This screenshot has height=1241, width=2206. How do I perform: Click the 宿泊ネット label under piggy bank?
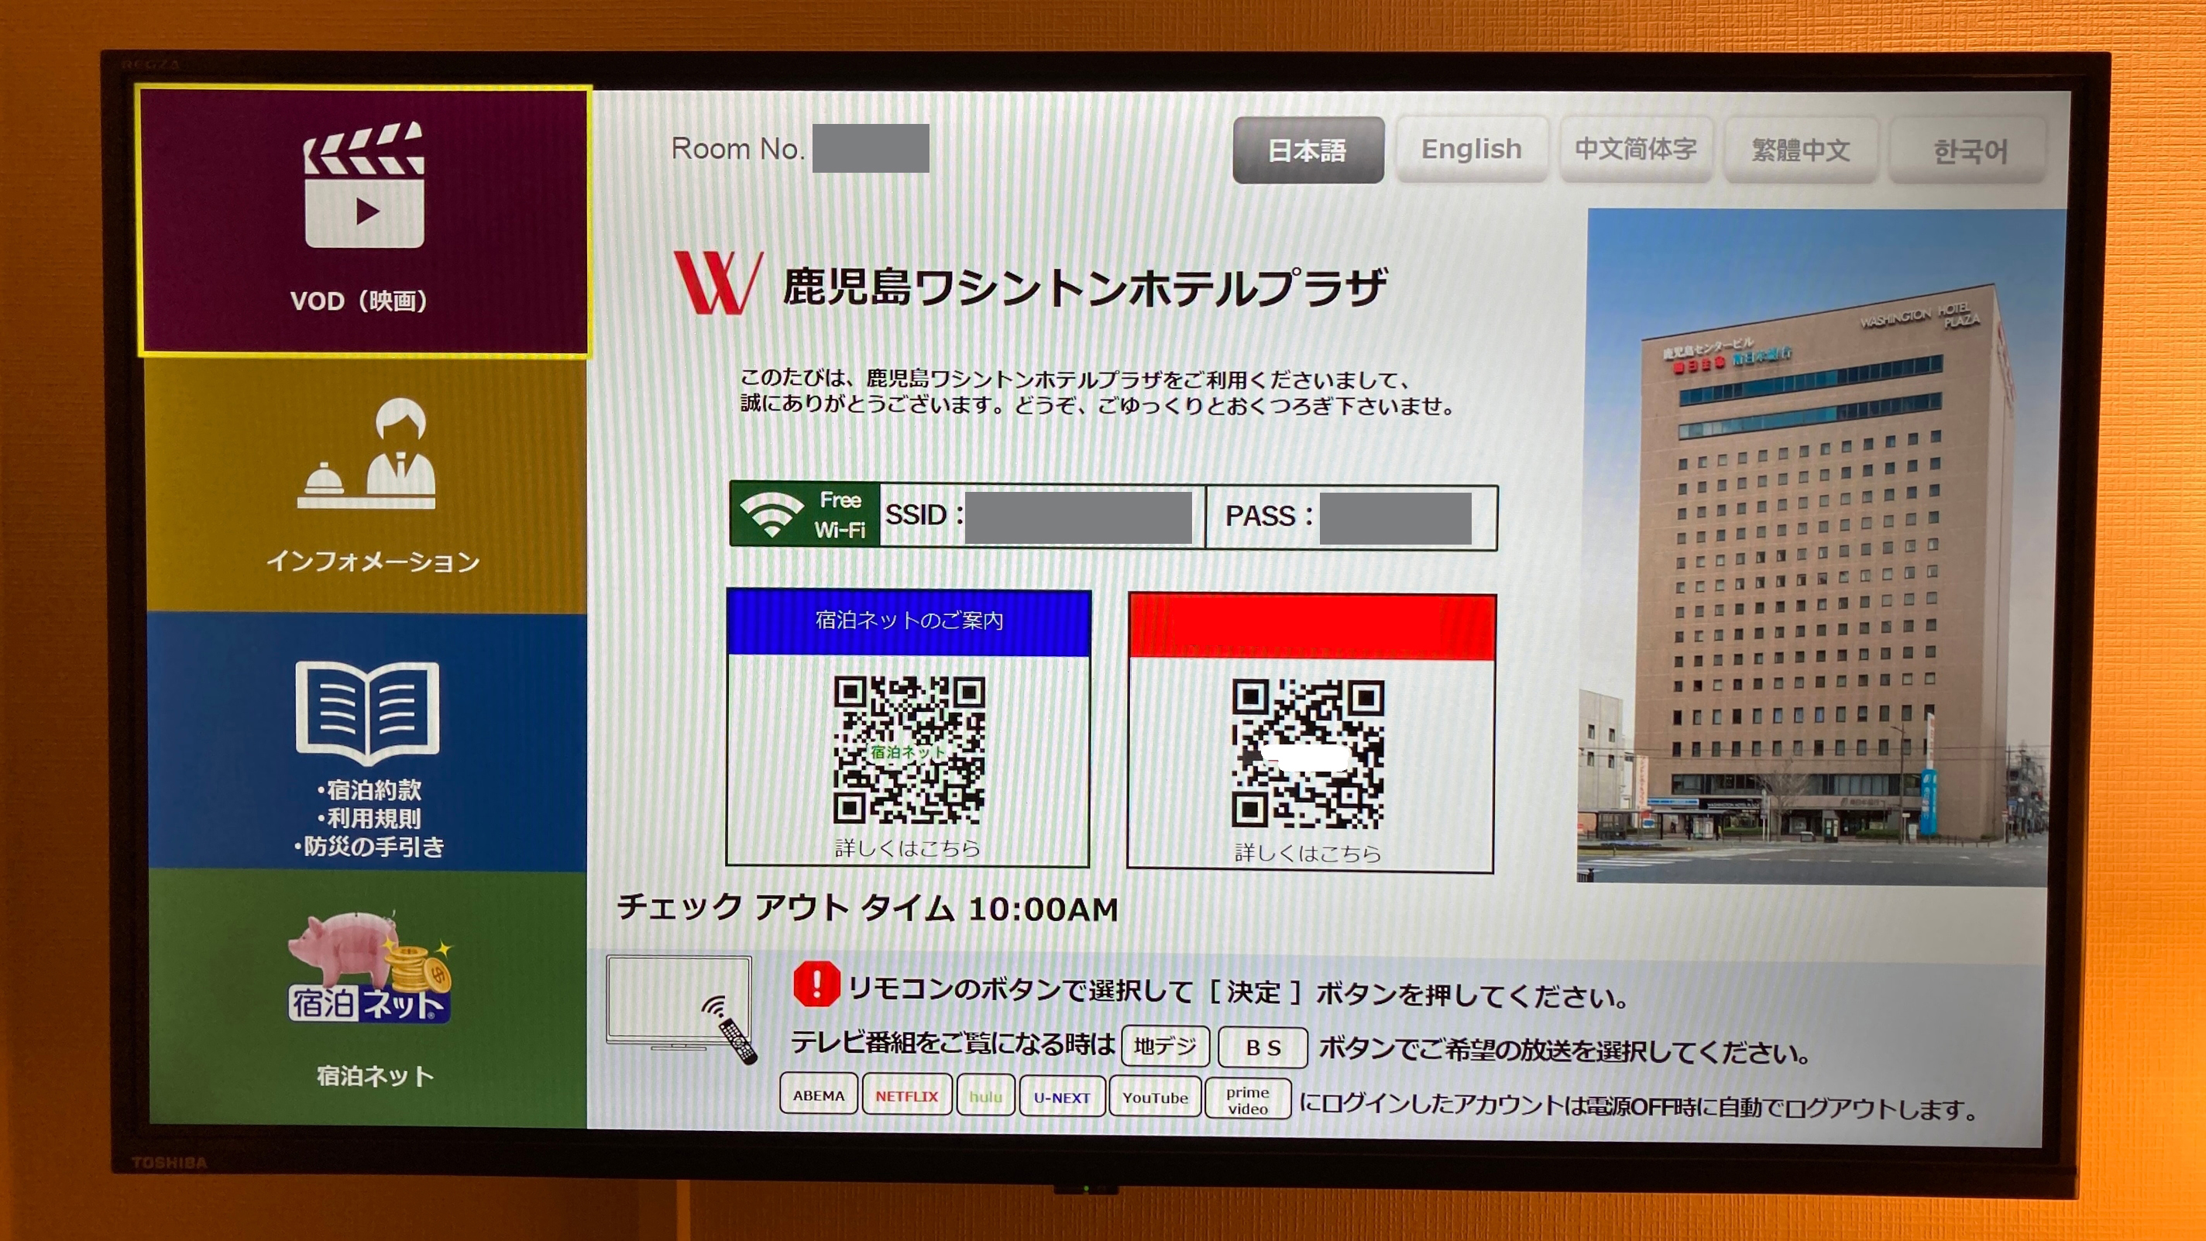tap(374, 1076)
